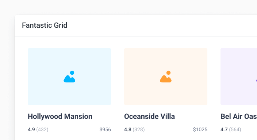Open the Hollywood Mansion listing title
The height and width of the screenshot is (140, 257).
coord(60,116)
